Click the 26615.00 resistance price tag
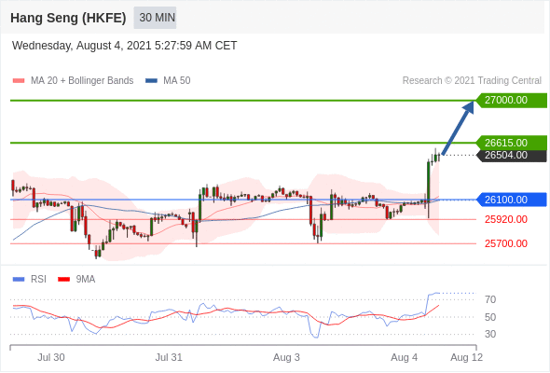This screenshot has width=550, height=373. click(x=512, y=143)
